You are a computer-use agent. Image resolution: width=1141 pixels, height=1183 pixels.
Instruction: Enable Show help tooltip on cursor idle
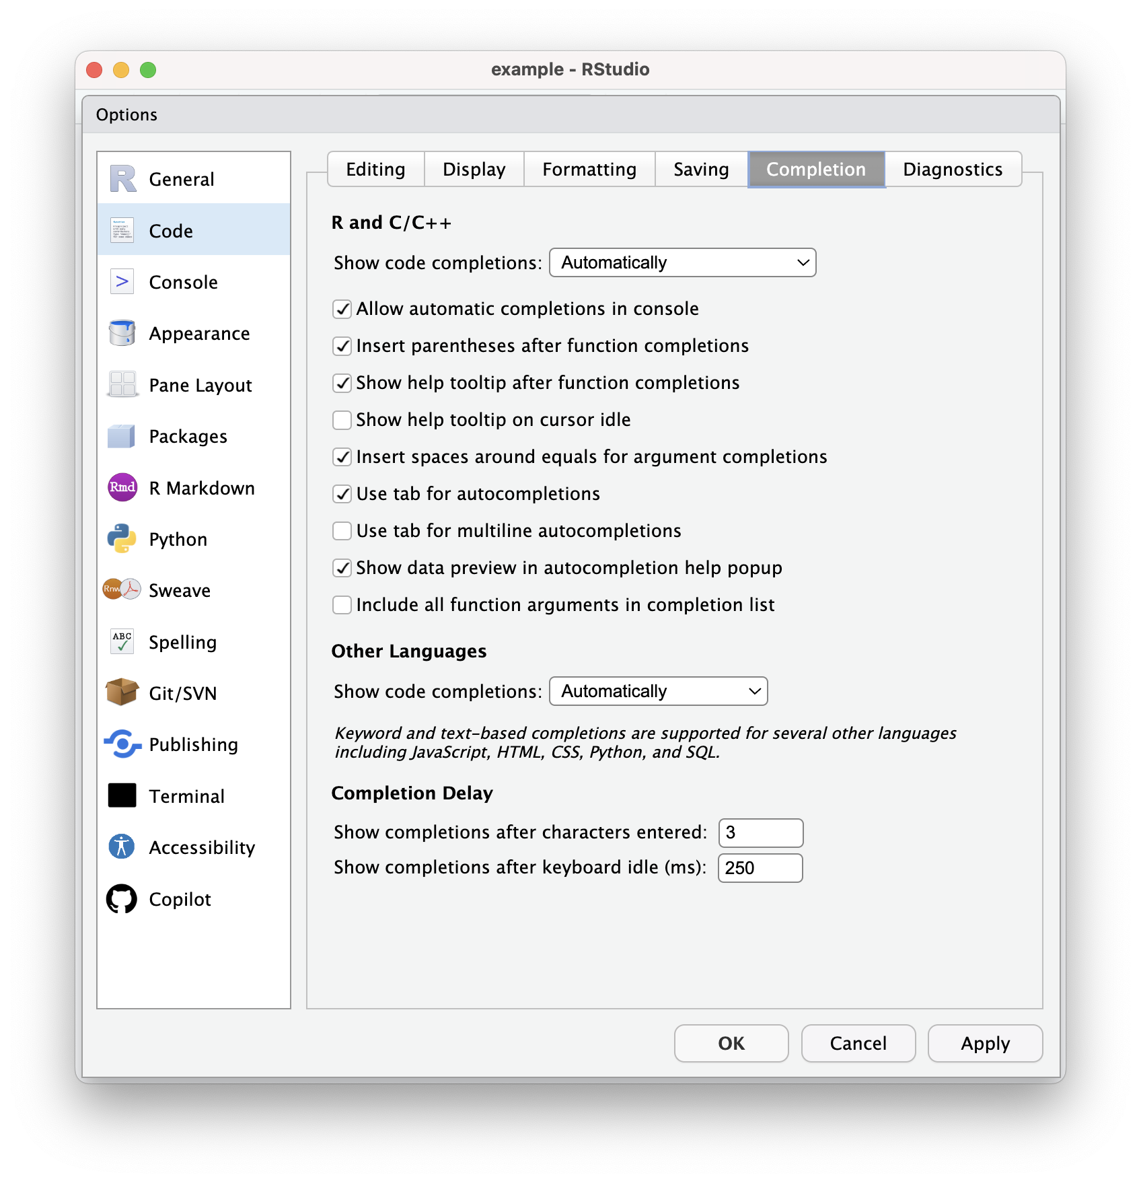[342, 420]
